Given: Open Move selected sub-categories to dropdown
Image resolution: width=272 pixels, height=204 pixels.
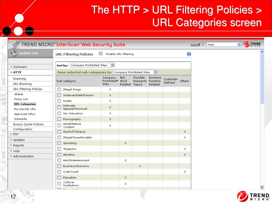Looking at the screenshot, I should coord(135,72).
